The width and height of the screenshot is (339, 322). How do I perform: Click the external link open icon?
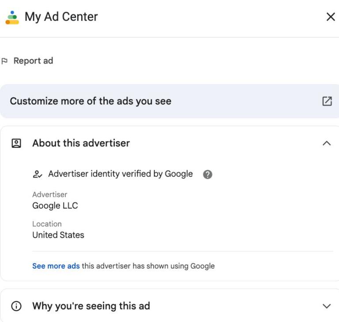(327, 101)
